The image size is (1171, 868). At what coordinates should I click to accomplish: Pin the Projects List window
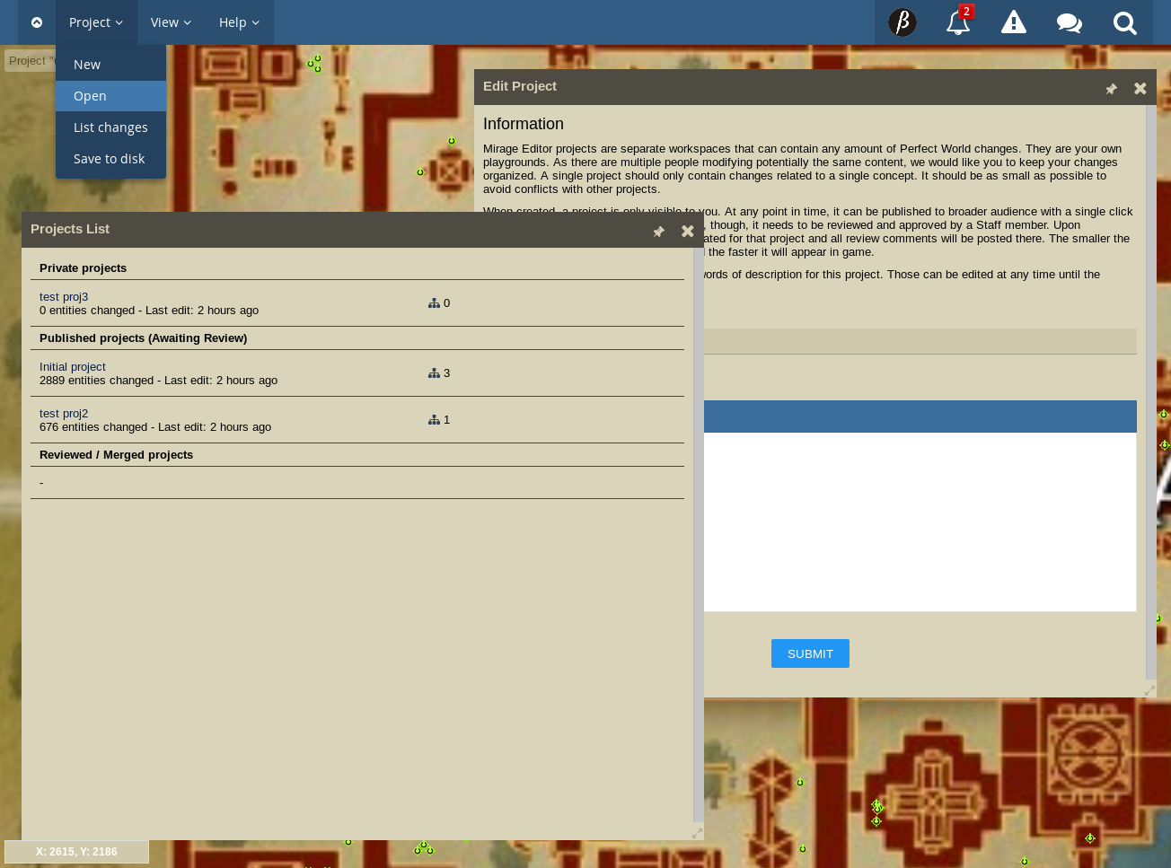658,232
